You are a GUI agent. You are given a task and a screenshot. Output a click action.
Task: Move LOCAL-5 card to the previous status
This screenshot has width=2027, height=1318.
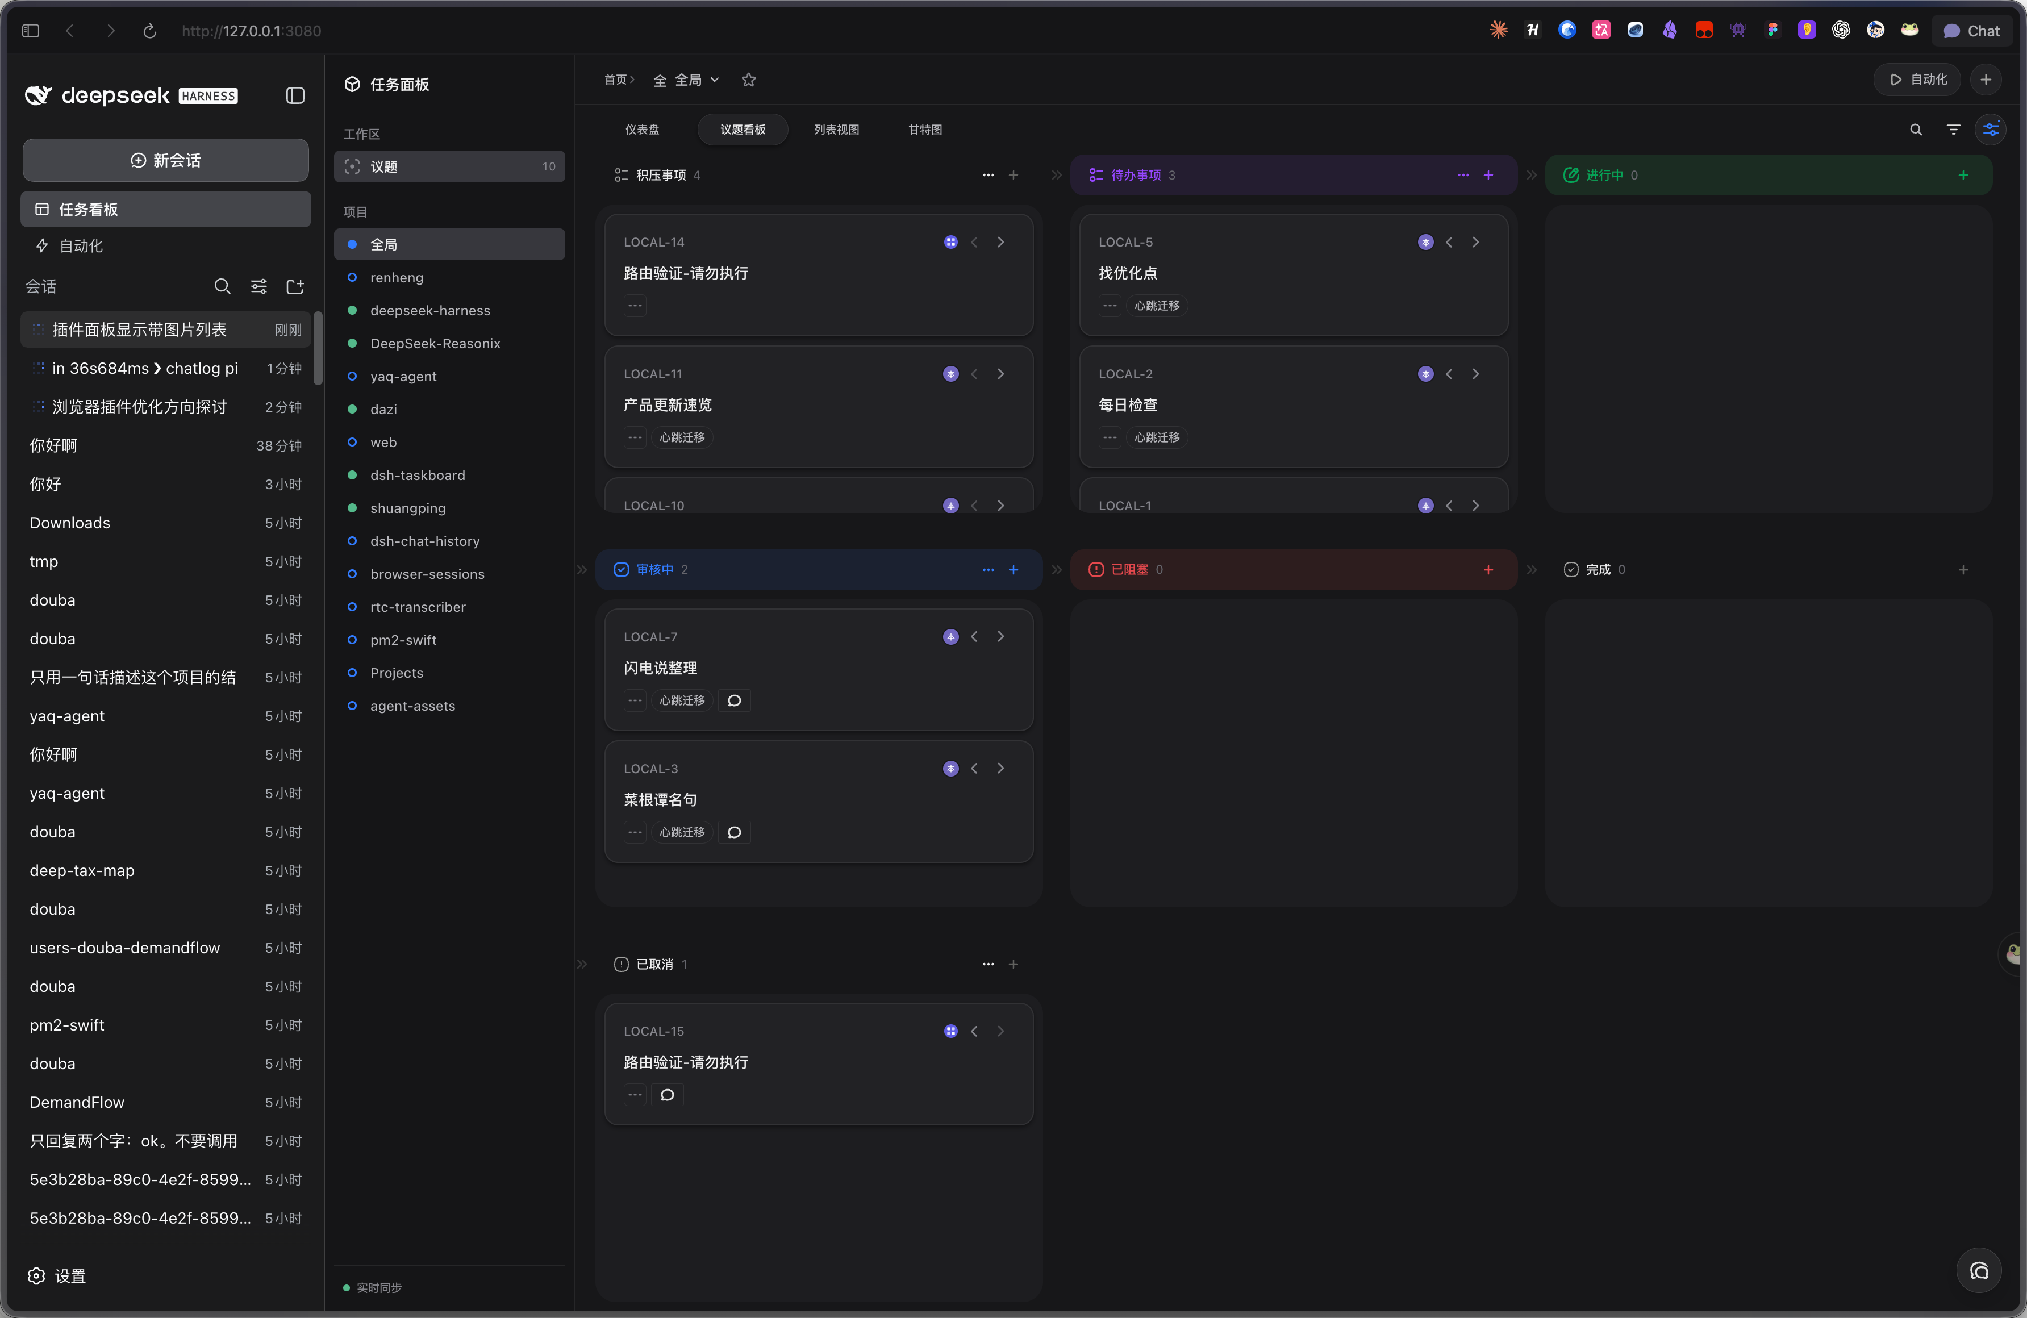click(1449, 242)
